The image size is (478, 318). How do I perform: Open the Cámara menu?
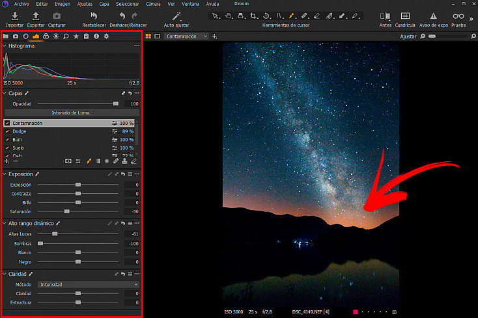point(153,4)
